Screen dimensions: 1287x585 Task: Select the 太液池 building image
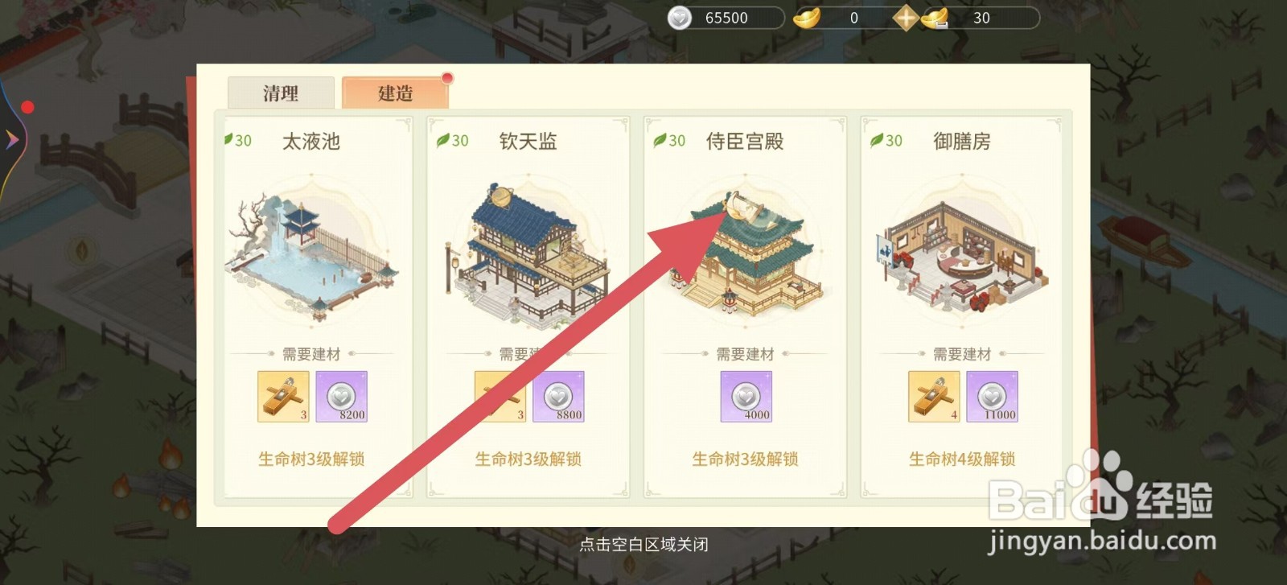click(313, 252)
